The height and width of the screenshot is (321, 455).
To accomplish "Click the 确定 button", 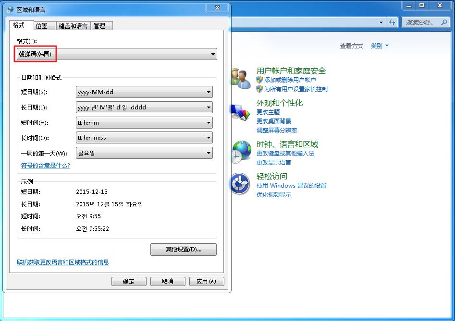I will pyautogui.click(x=129, y=281).
